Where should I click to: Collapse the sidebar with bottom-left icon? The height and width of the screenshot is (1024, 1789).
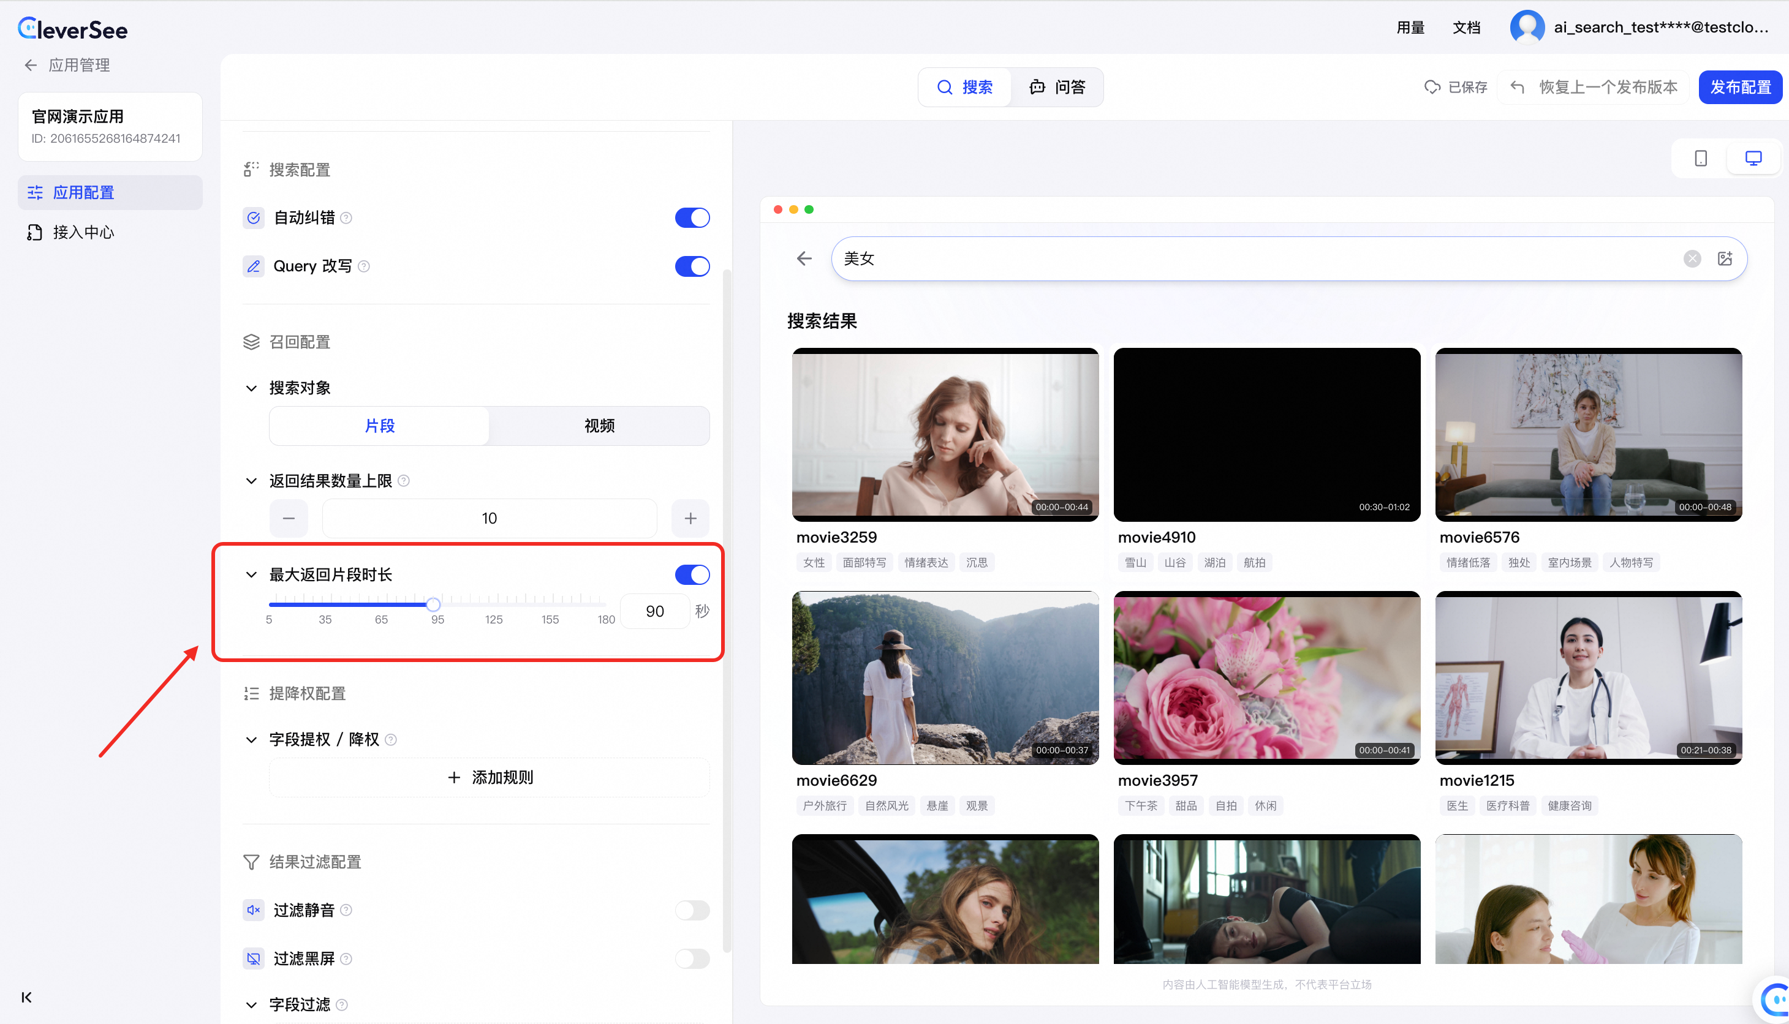(27, 996)
